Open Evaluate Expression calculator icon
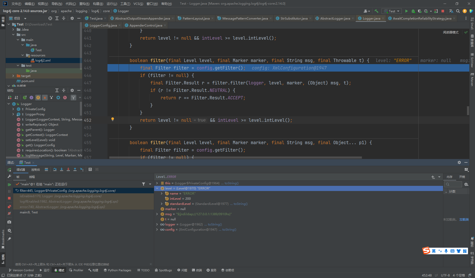The width and height of the screenshot is (475, 278). pyautogui.click(x=90, y=169)
